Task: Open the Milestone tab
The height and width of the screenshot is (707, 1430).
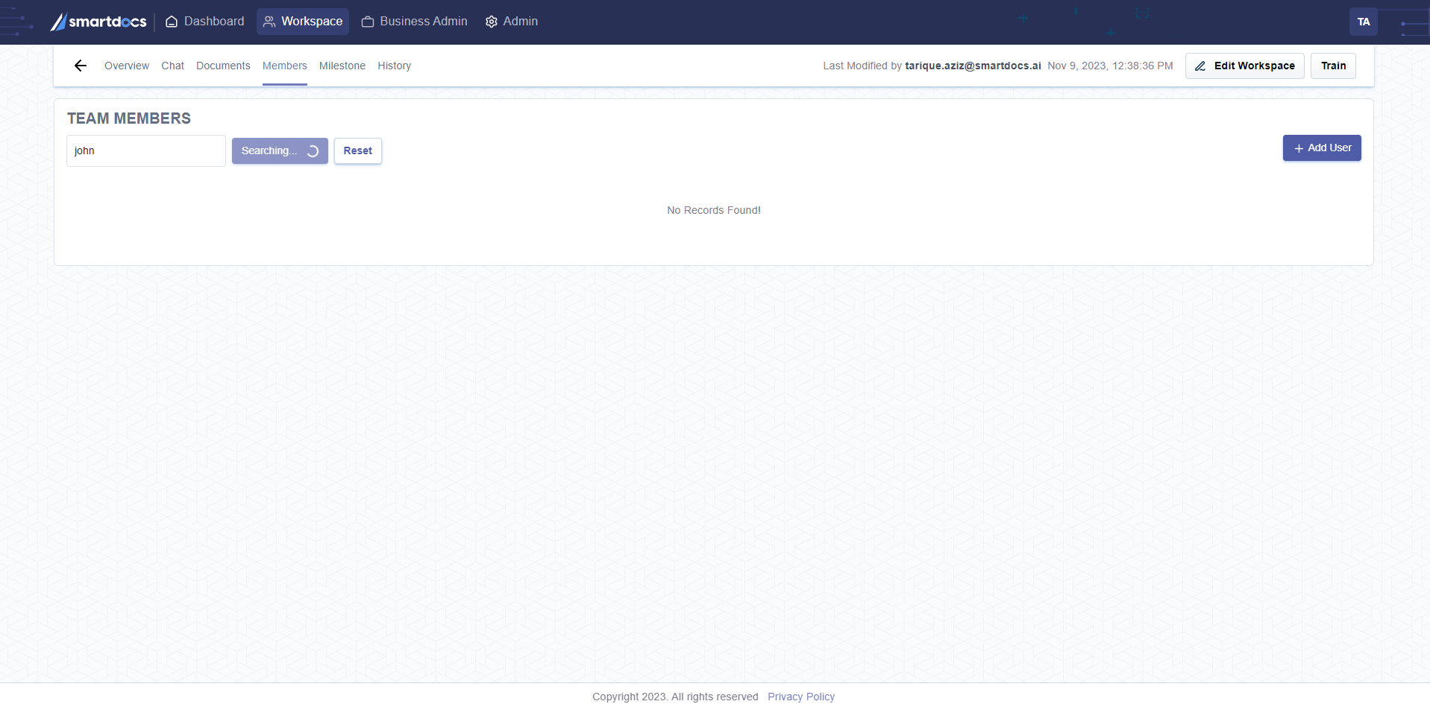Action: [342, 66]
